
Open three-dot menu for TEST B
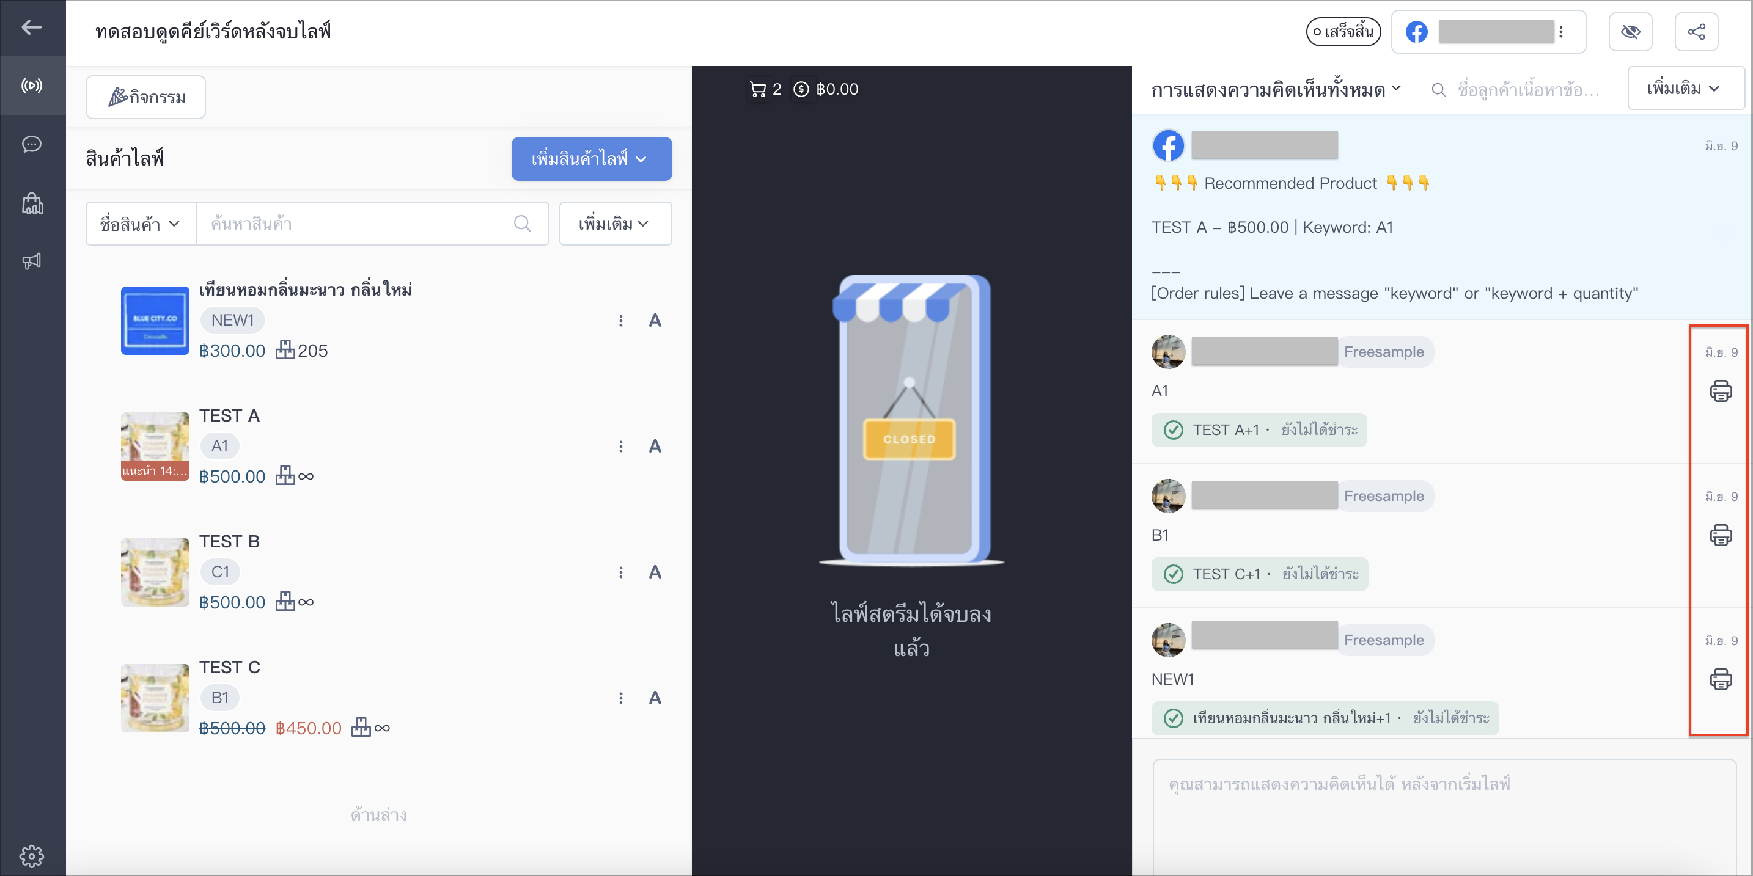coord(620,572)
